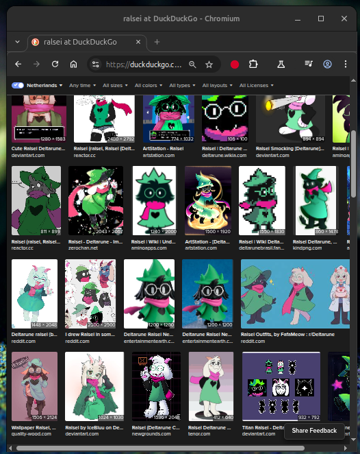
Task: Click the scroll right arrow
Action: (x=346, y=449)
